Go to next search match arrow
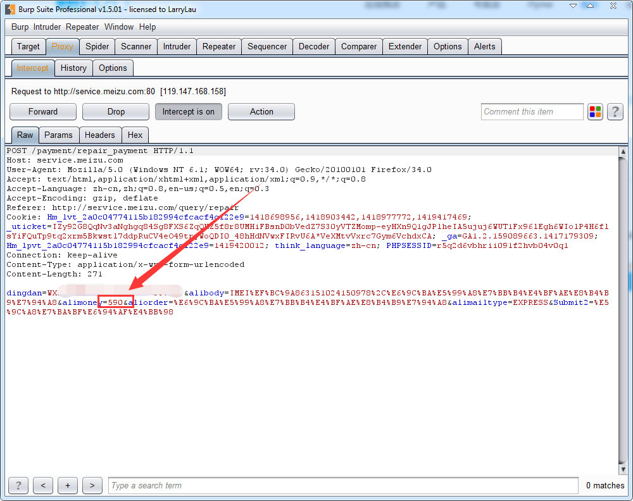This screenshot has width=633, height=501. [x=92, y=485]
